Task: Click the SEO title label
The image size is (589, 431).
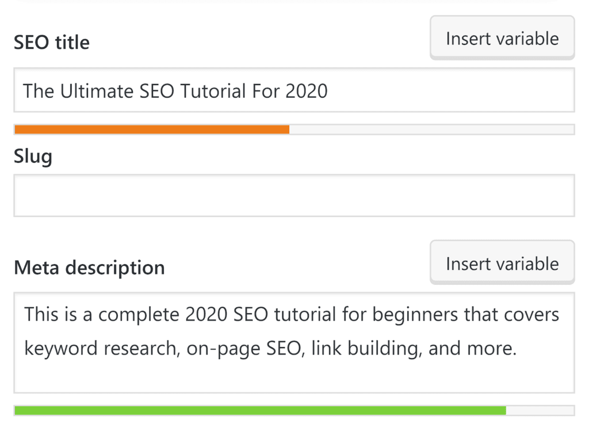Action: 52,43
